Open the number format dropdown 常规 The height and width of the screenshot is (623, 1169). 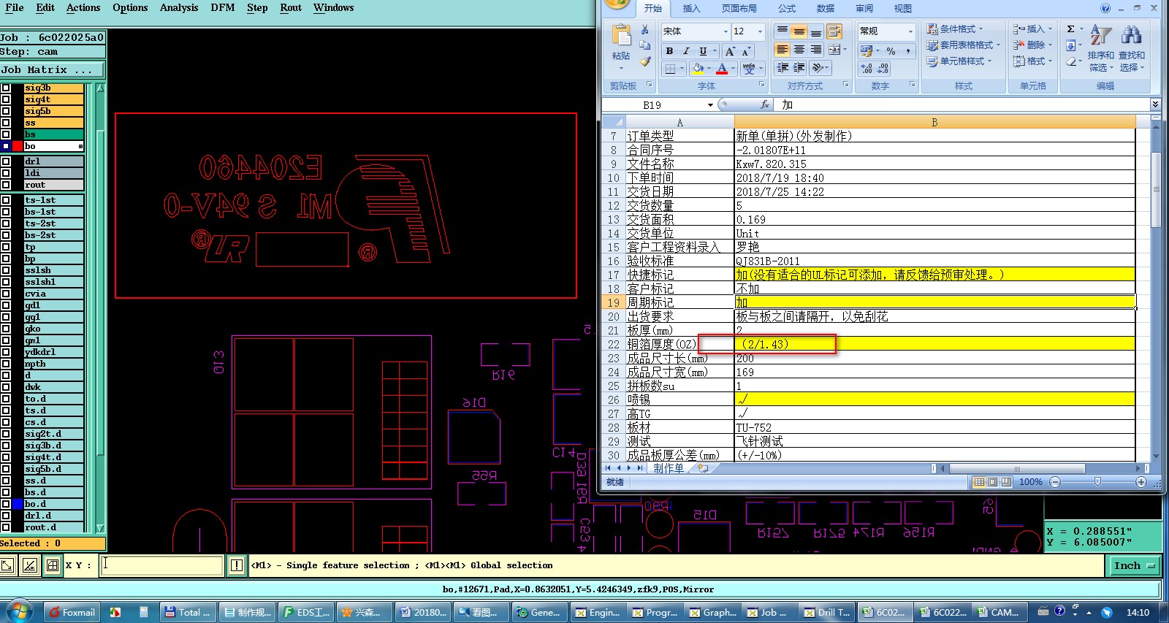(910, 31)
